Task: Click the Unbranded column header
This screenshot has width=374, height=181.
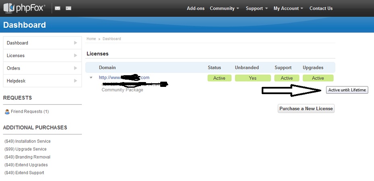Action: pyautogui.click(x=247, y=68)
